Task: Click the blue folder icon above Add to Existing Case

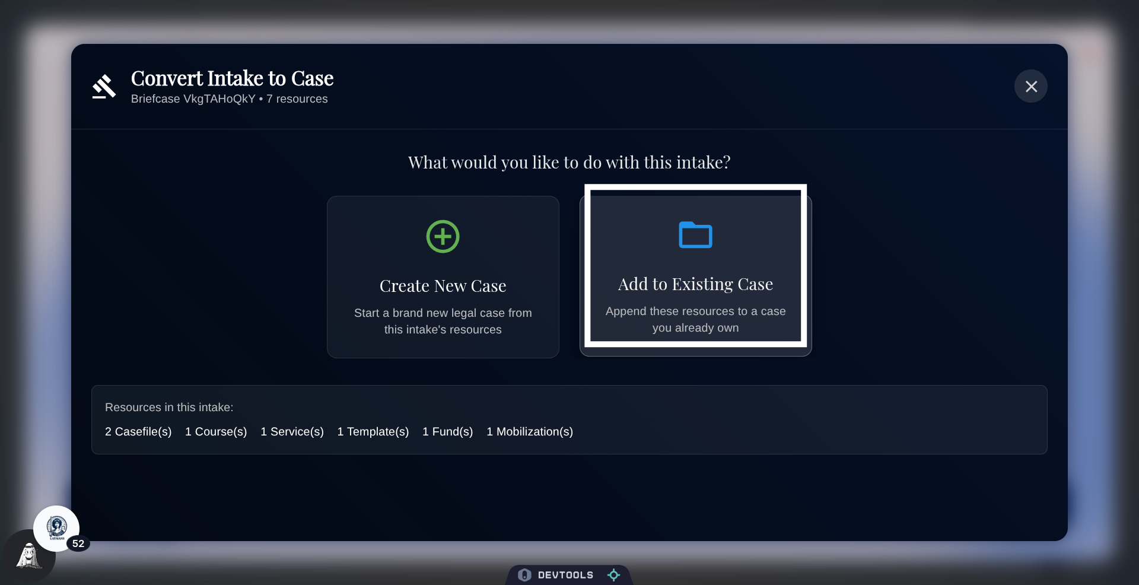Action: (x=695, y=235)
